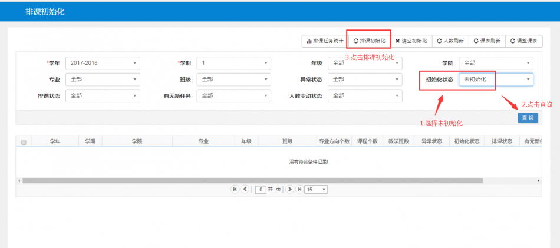The image size is (560, 248).
Task: Open the 学年 dropdown showing 2017-2018
Action: pos(103,63)
